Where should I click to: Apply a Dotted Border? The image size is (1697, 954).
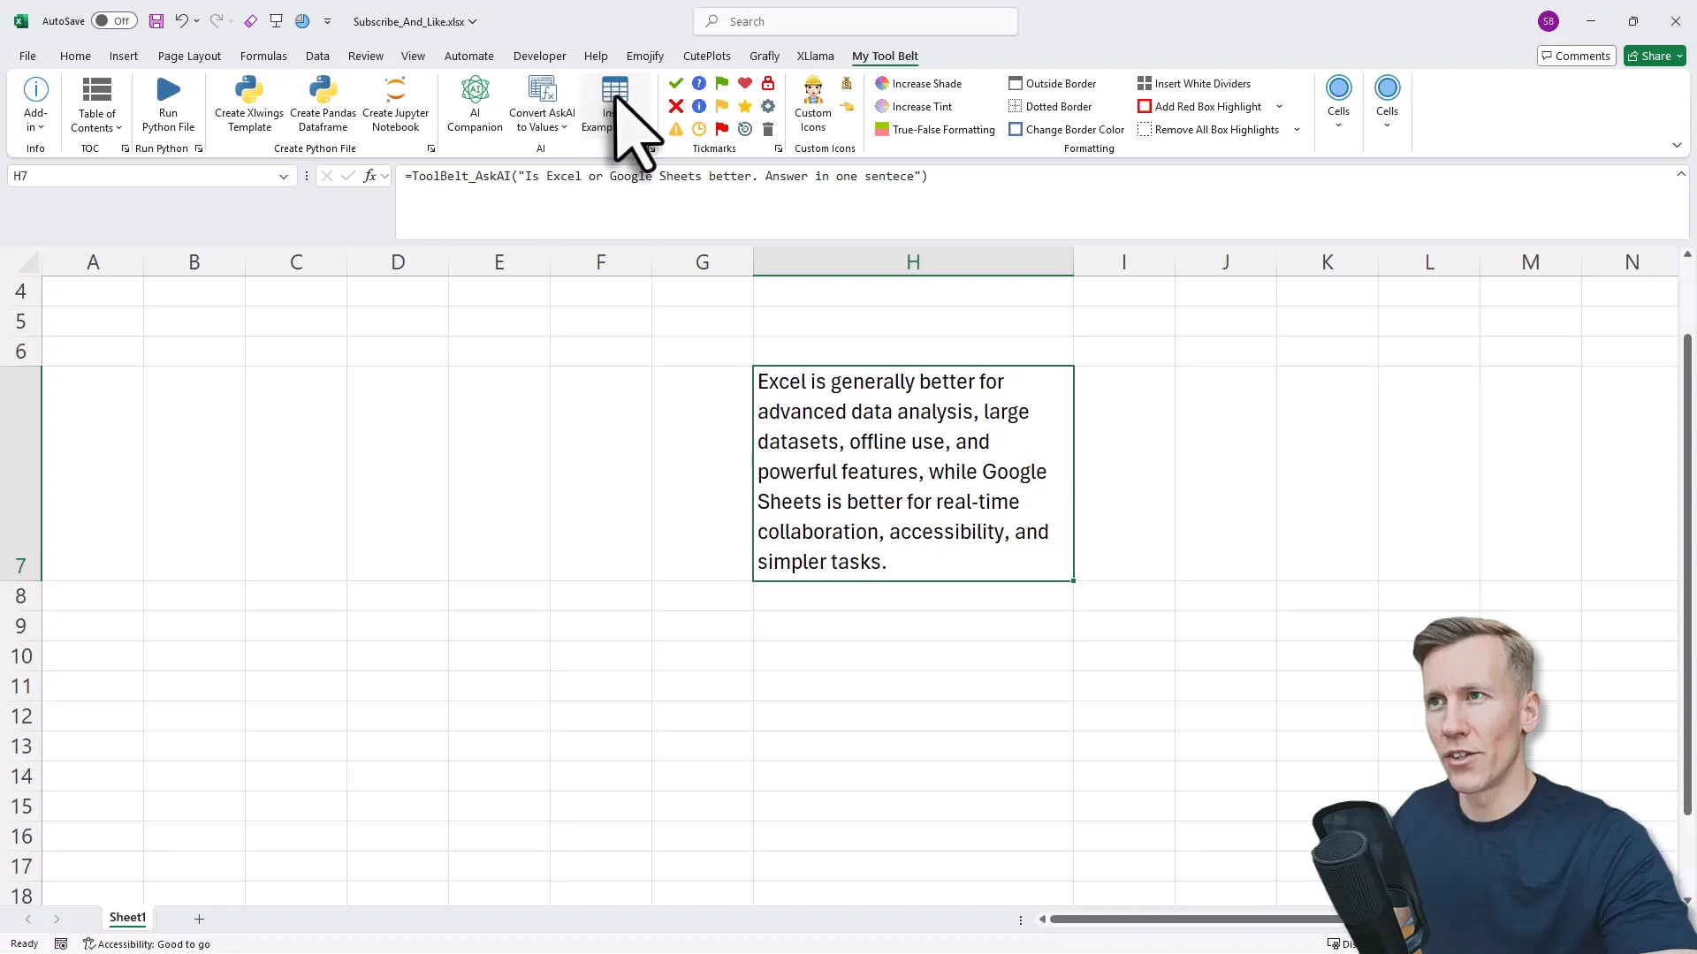pos(1050,106)
